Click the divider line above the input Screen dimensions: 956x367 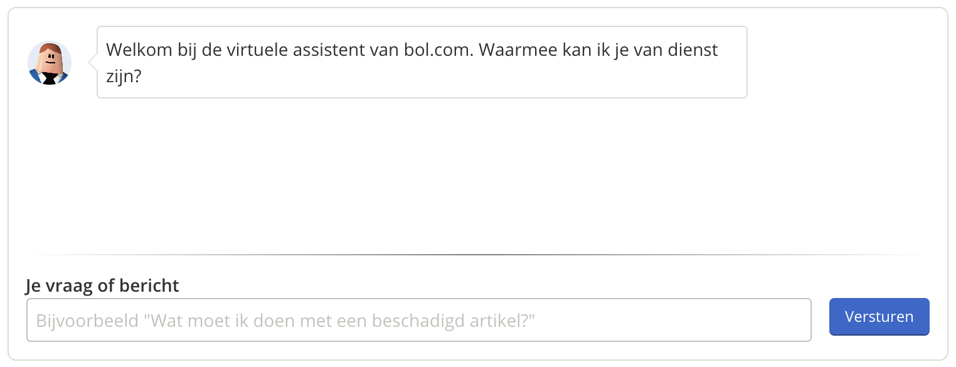click(x=478, y=254)
